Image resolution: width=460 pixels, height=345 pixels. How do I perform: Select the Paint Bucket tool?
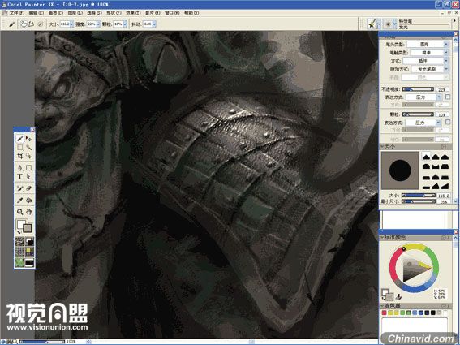pos(28,201)
